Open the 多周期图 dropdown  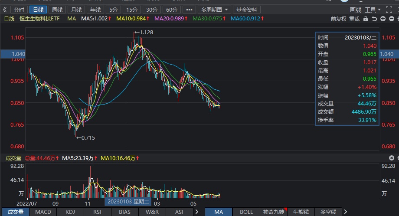[214, 10]
